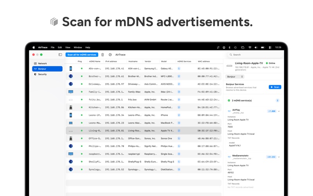The image size is (313, 196).
Task: Open the Help menu
Action: point(88,47)
